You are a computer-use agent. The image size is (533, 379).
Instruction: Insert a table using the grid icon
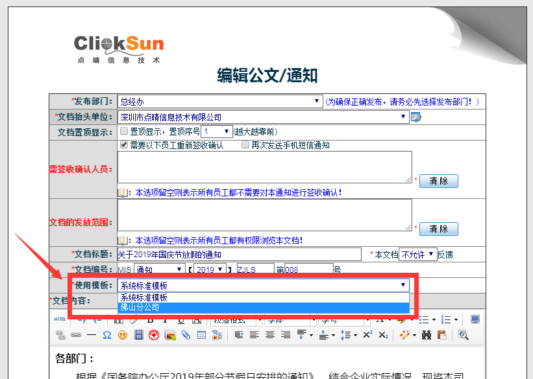point(201,335)
